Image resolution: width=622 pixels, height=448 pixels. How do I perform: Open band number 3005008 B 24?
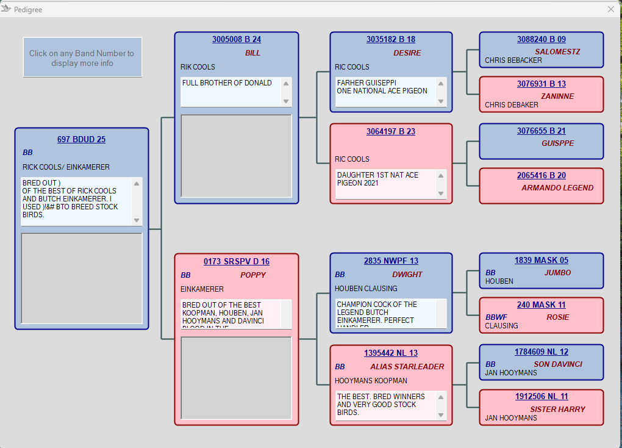point(237,40)
